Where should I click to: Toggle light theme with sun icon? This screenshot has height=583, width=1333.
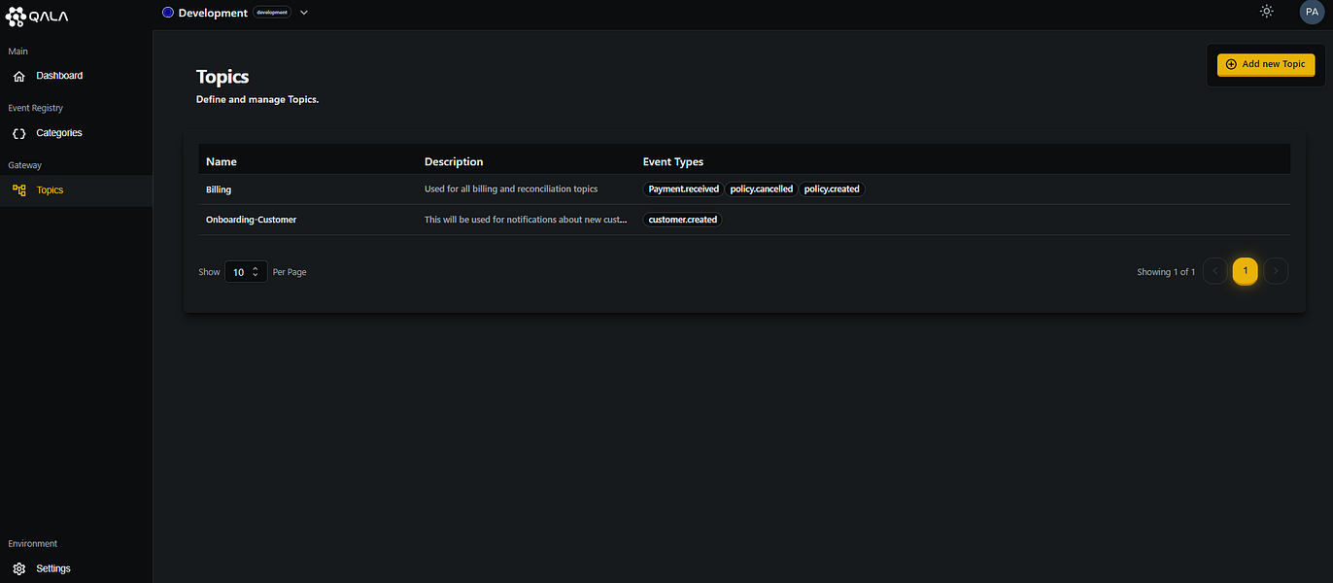tap(1266, 12)
